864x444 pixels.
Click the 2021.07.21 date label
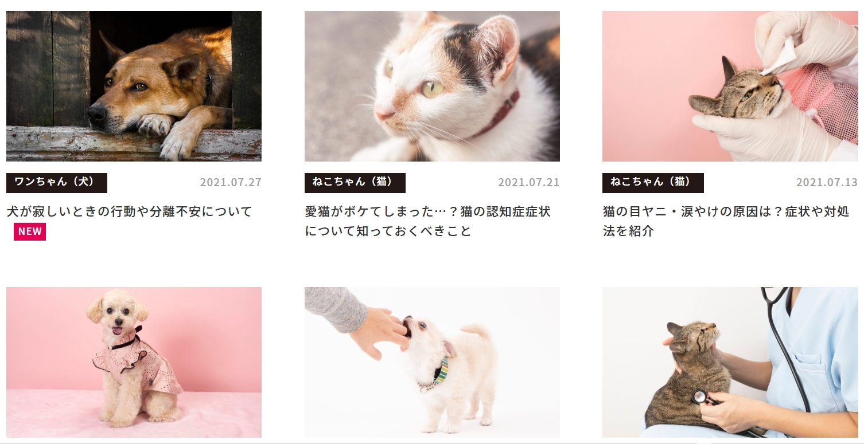click(x=528, y=183)
